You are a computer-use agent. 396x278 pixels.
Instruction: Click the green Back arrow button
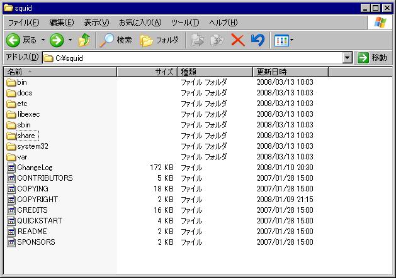tap(13, 40)
